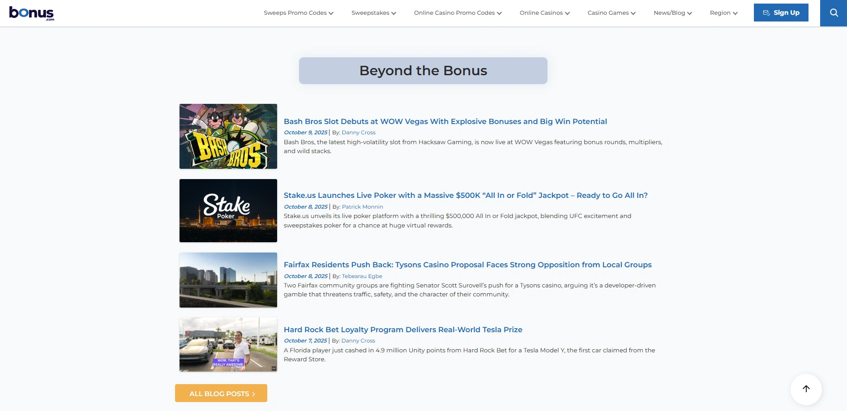Expand the Region menu
This screenshot has height=411, width=847.
pyautogui.click(x=724, y=13)
